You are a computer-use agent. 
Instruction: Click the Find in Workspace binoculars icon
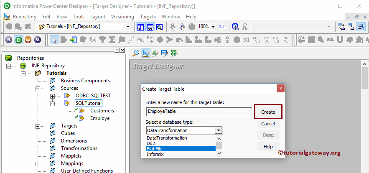(x=235, y=27)
